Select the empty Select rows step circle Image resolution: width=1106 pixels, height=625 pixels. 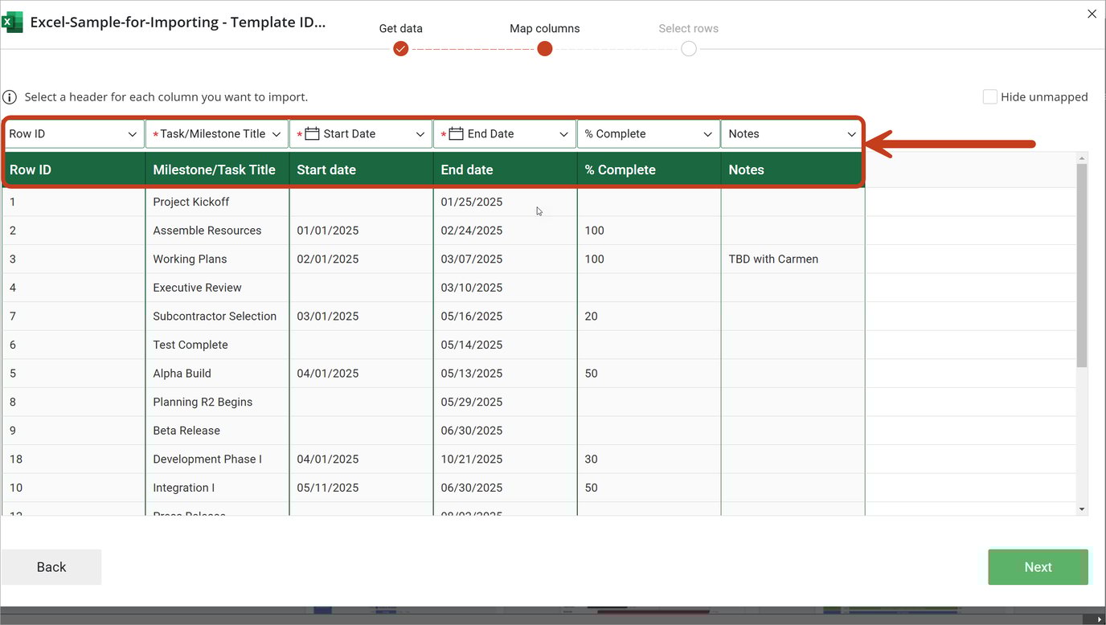pyautogui.click(x=688, y=48)
